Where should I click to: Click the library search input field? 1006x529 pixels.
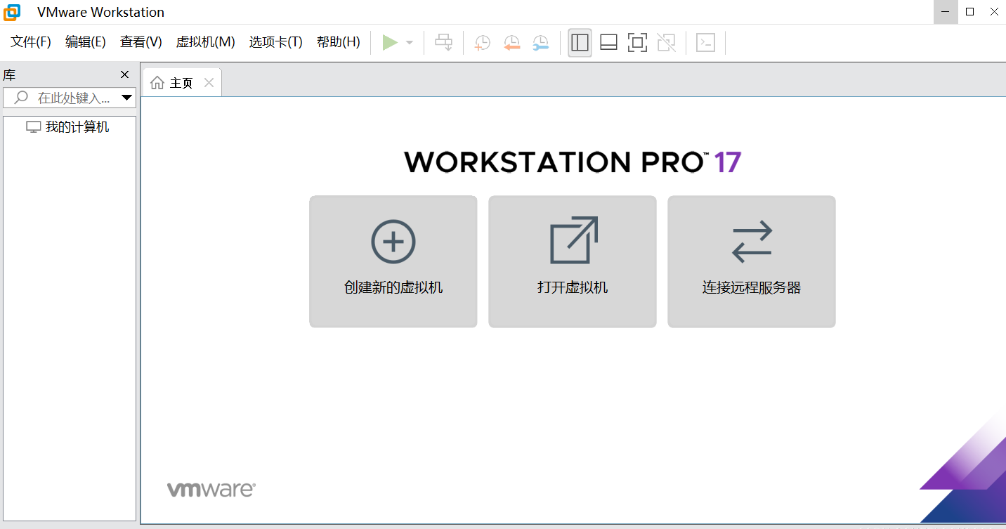[73, 98]
